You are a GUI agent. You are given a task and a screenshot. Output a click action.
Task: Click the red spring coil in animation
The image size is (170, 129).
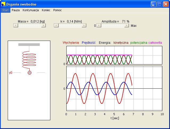[29, 60]
